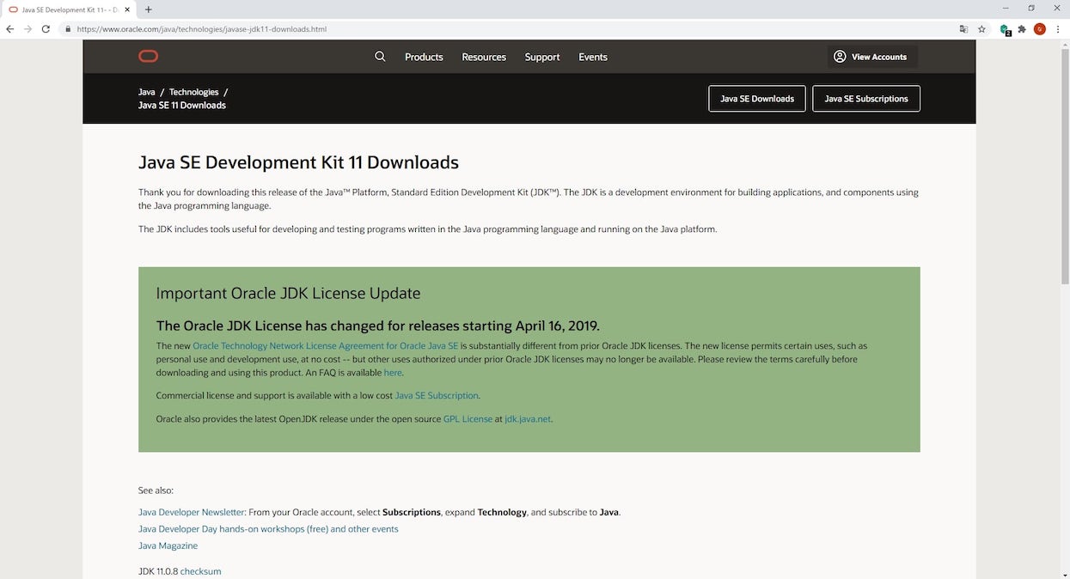Screen dimensions: 1070x579
Task: Open the FAQ 'here' link
Action: click(x=393, y=373)
